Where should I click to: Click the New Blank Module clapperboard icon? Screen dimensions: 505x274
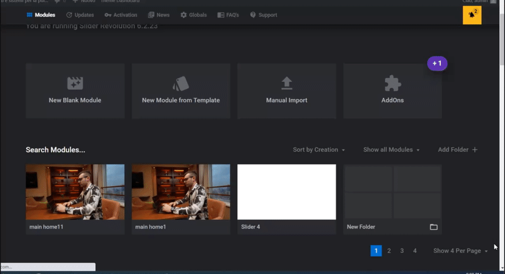pyautogui.click(x=75, y=83)
